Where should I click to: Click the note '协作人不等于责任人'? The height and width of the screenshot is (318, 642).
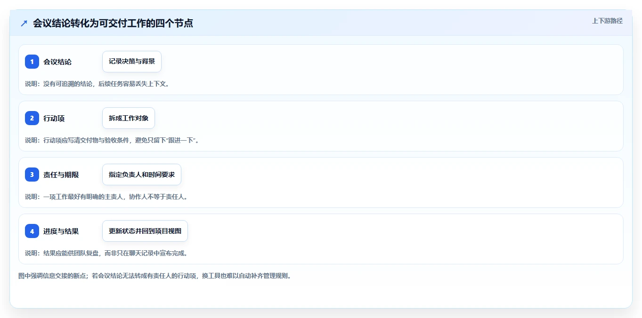click(106, 197)
